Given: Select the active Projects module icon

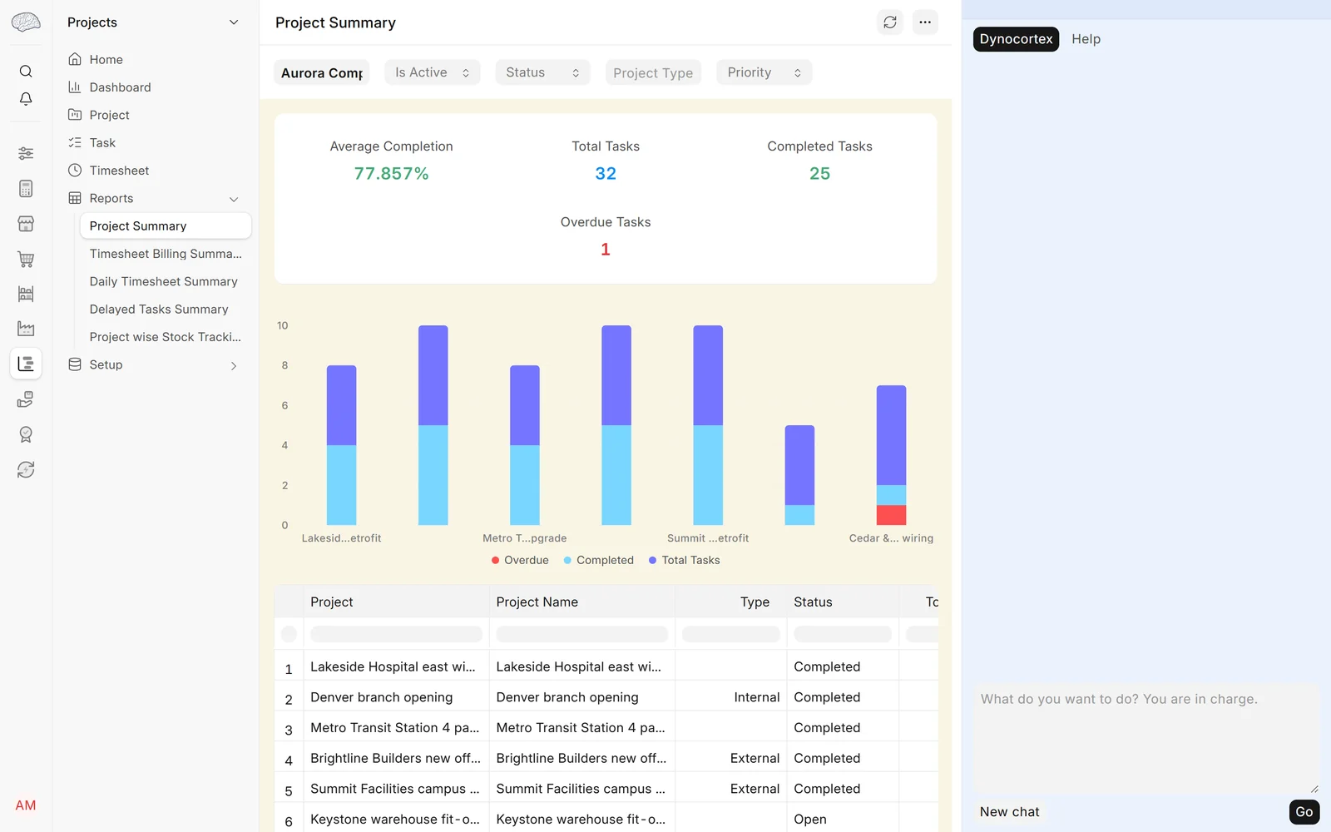Looking at the screenshot, I should point(26,364).
